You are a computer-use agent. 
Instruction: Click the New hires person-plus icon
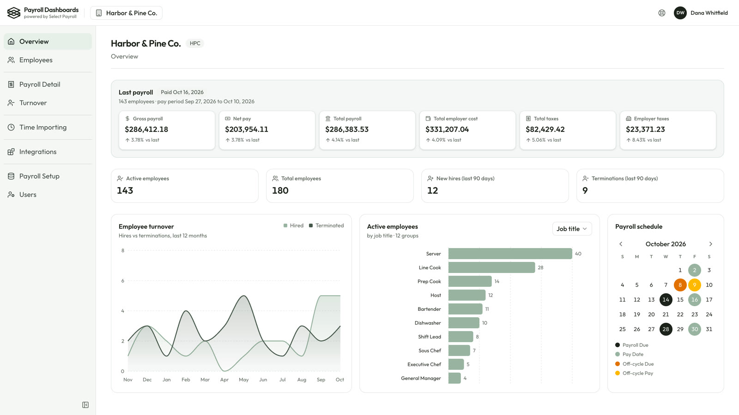(430, 178)
